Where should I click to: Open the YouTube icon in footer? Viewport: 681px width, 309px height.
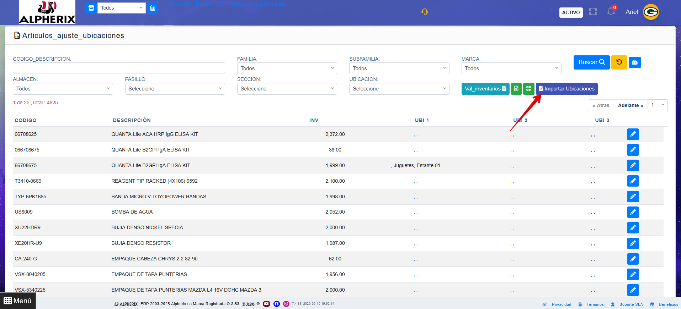pyautogui.click(x=267, y=304)
